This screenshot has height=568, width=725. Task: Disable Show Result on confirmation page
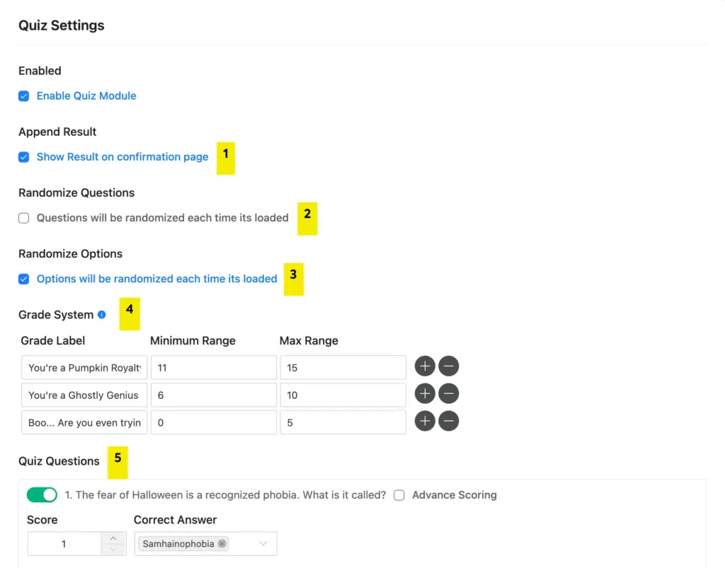23,156
